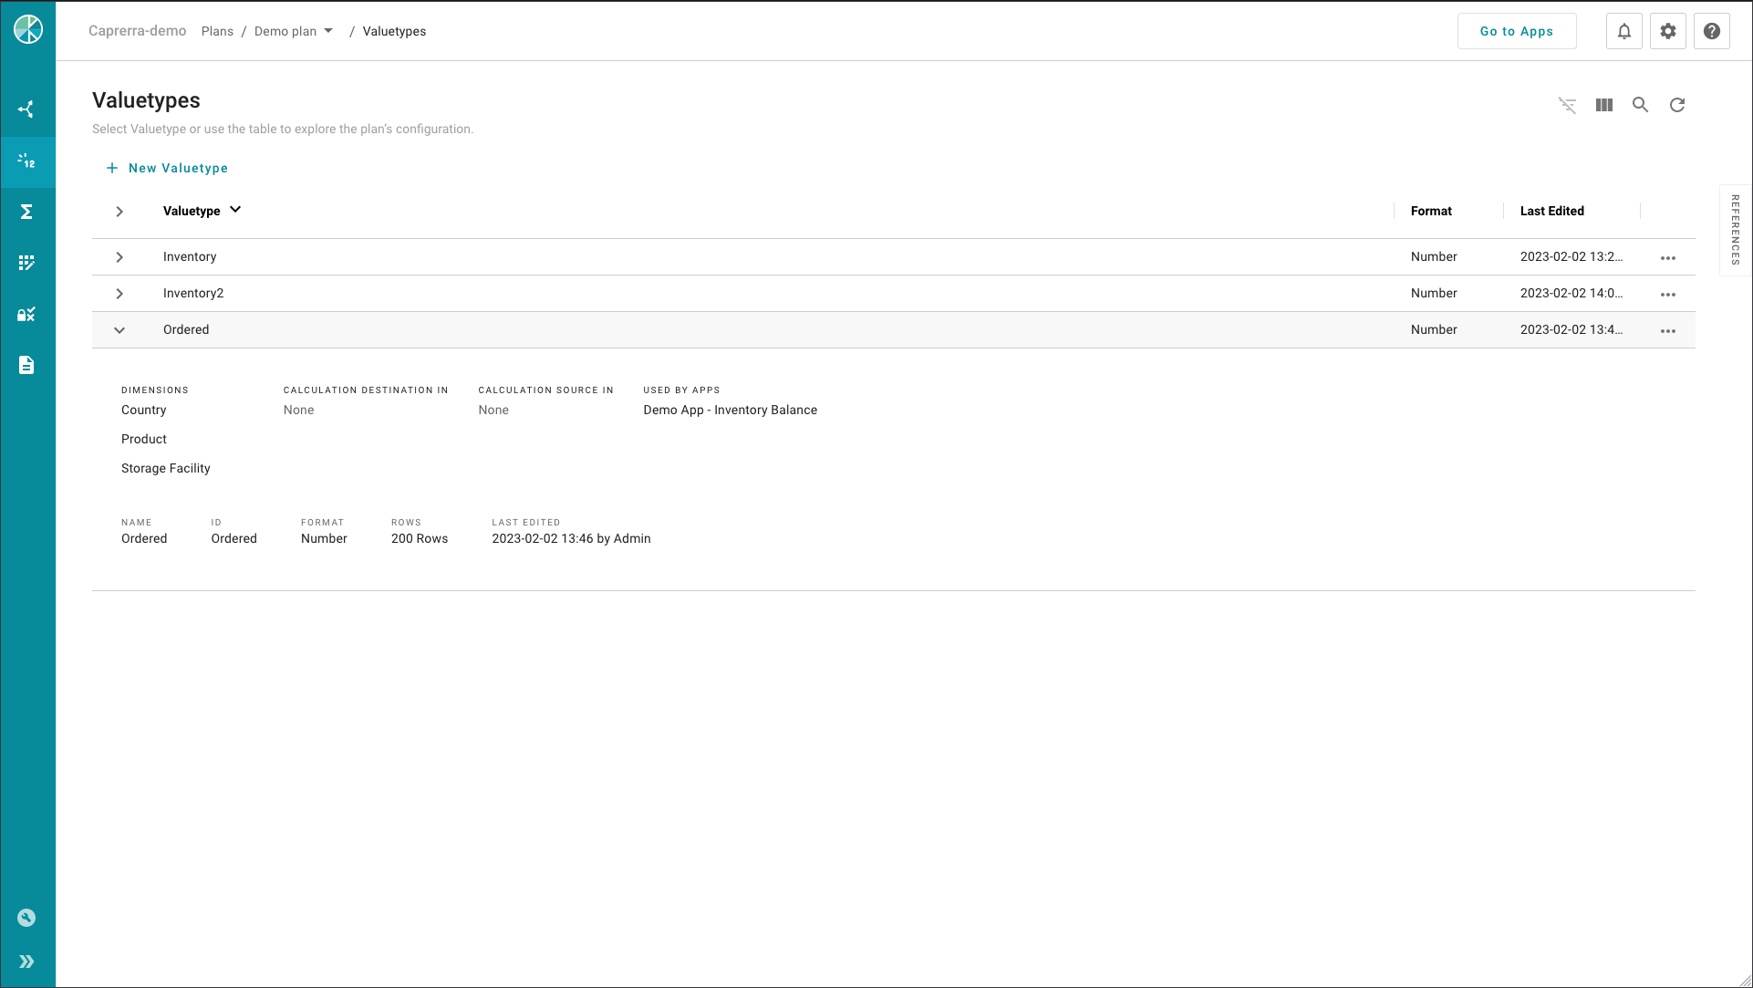Open the notification bell in top bar

pyautogui.click(x=1623, y=30)
